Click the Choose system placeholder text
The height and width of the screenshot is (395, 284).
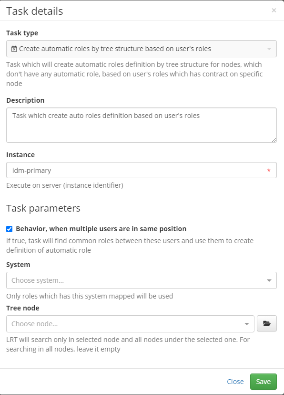(38, 280)
